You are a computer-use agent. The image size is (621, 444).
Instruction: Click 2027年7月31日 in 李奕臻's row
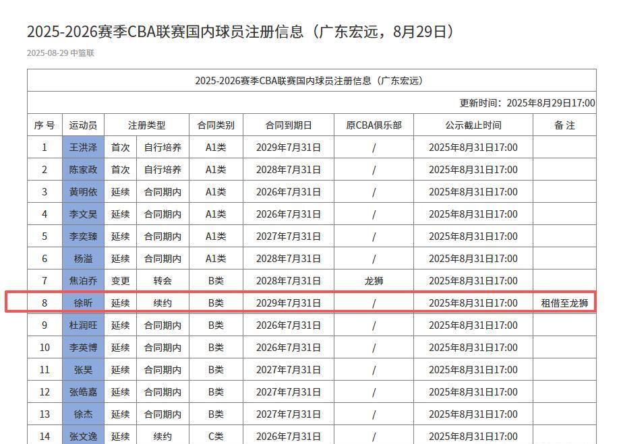pyautogui.click(x=289, y=236)
